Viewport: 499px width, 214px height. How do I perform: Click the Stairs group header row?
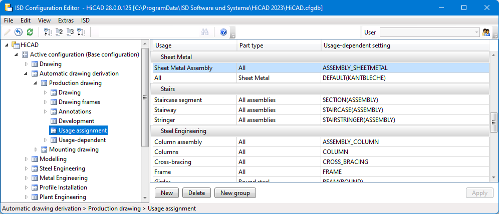[320, 89]
